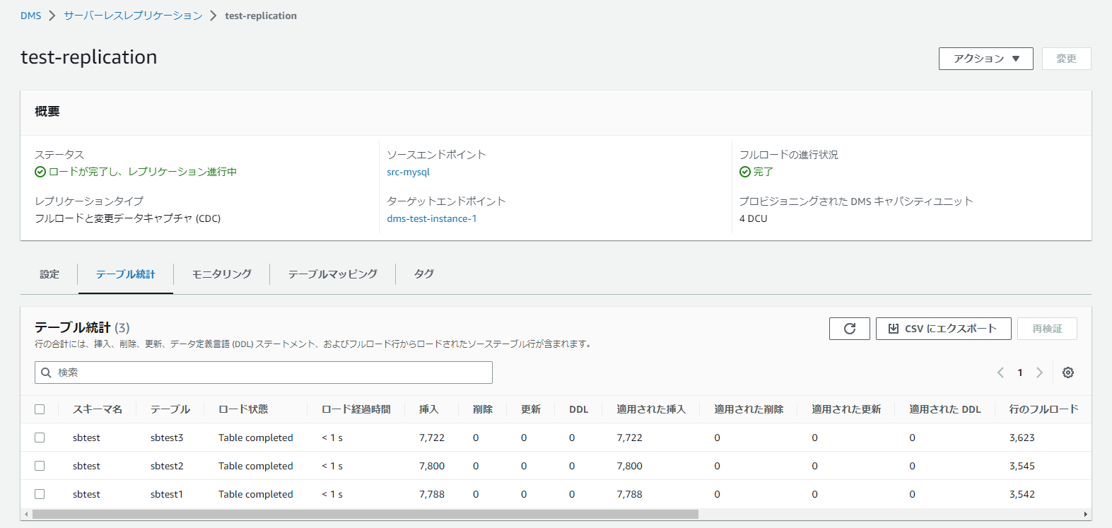The height and width of the screenshot is (528, 1112).
Task: Check the box for table sbtest2
Action: coord(40,466)
